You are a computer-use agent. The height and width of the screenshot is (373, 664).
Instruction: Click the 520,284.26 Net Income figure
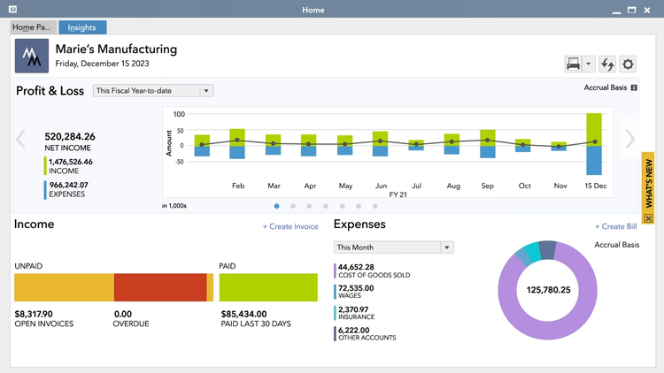click(70, 137)
